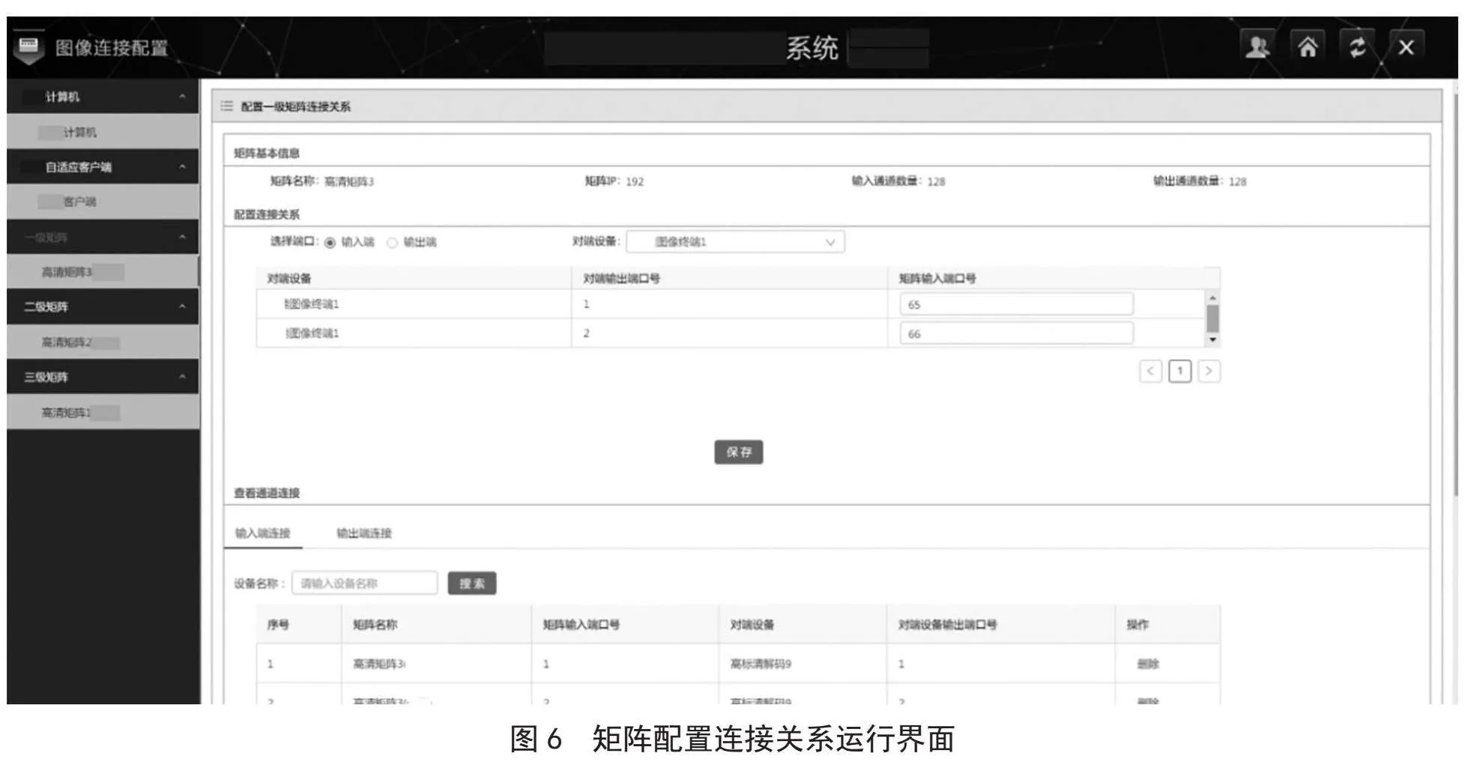This screenshot has height=768, width=1477.
Task: Go to previous page of port table
Action: click(x=1150, y=371)
